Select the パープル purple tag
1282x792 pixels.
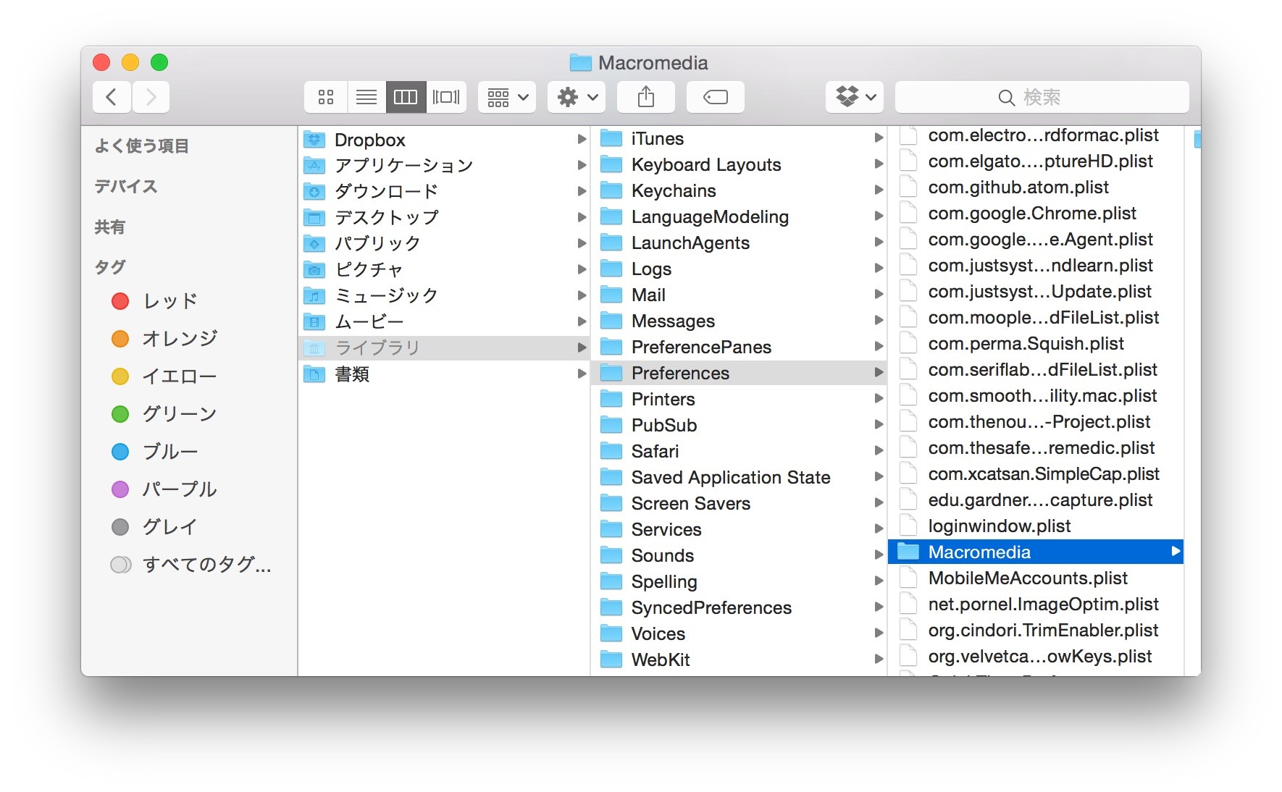coord(165,489)
